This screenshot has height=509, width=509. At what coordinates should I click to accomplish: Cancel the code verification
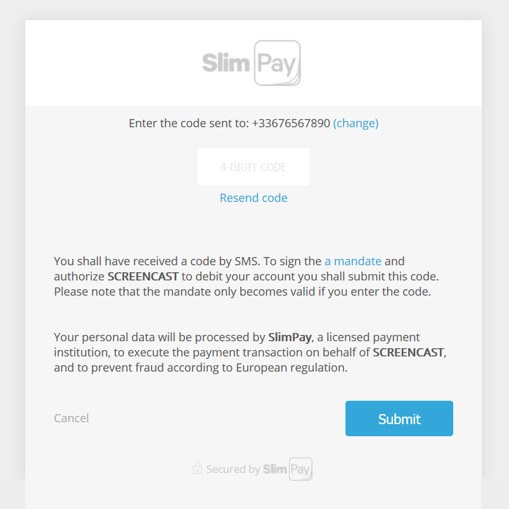point(72,418)
